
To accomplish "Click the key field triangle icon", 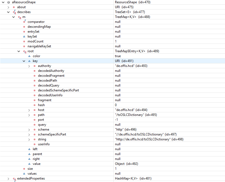I will pyautogui.click(x=29, y=61).
